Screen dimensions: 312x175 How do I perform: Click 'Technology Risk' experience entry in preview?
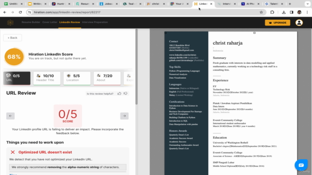(221, 89)
